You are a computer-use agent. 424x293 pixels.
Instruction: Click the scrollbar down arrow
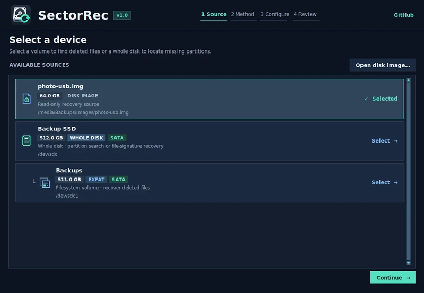[x=408, y=263]
